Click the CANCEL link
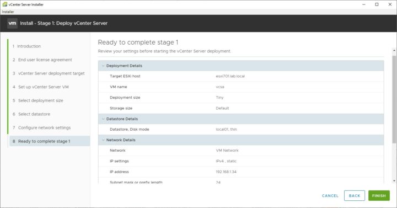The width and height of the screenshot is (397, 208). point(330,195)
